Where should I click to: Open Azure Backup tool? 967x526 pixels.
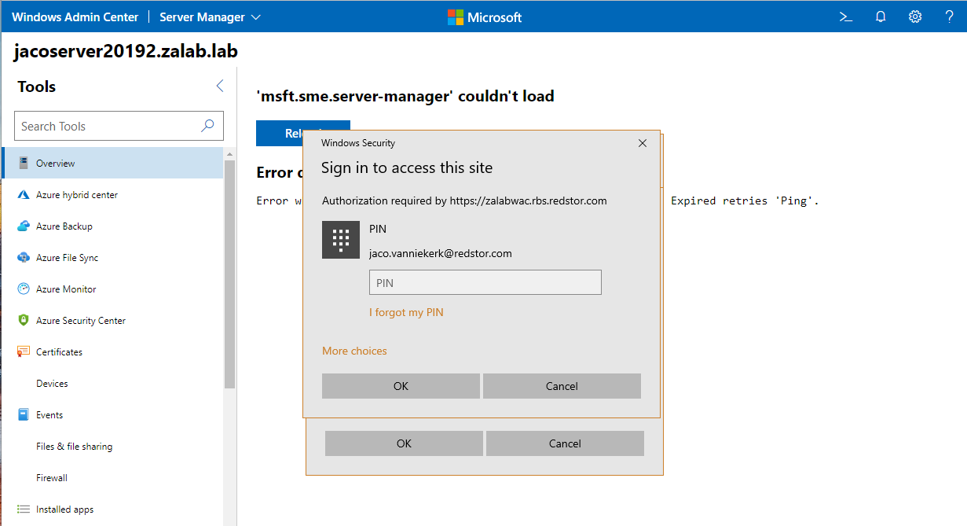point(113,226)
